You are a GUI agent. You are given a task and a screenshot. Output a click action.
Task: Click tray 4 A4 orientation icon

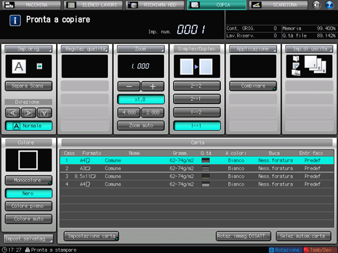tap(88, 184)
